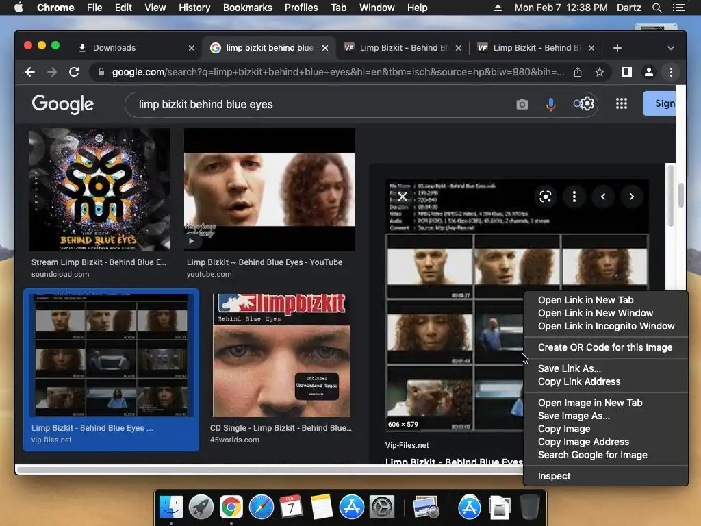Open the vip-files.net screenshot grid thumbnail
Screen dimensions: 701x526
coord(112,355)
